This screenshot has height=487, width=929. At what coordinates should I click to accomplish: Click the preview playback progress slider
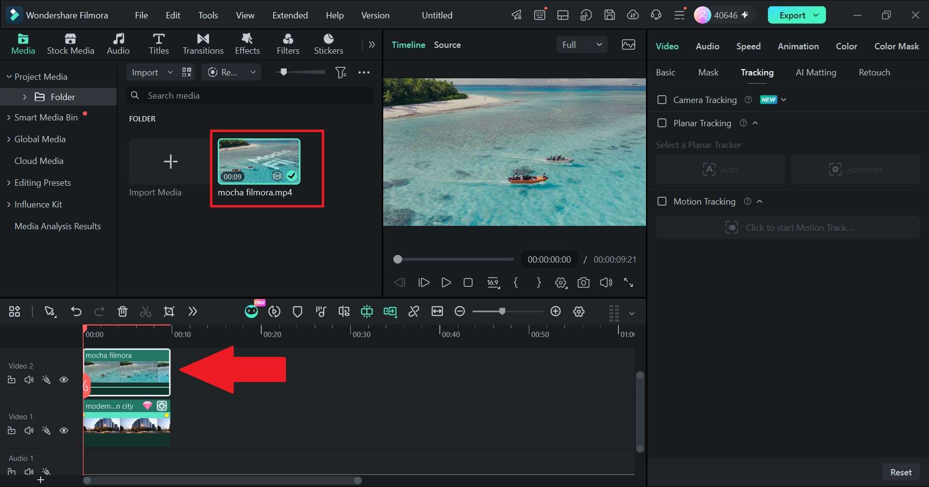[x=454, y=259]
